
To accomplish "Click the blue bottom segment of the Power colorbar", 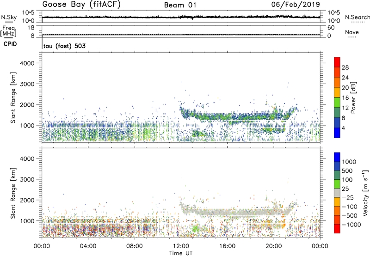I will coord(337,133).
